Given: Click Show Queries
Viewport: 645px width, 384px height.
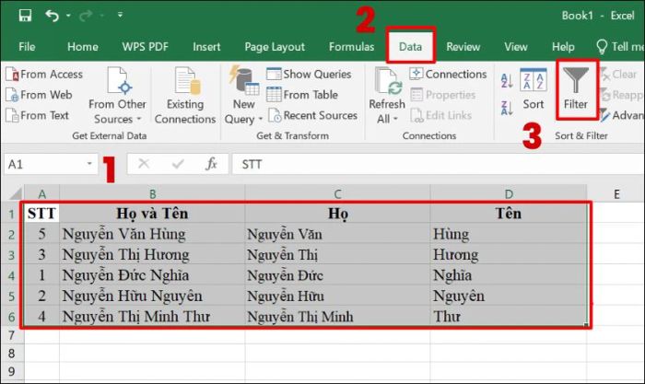Looking at the screenshot, I should pos(309,74).
